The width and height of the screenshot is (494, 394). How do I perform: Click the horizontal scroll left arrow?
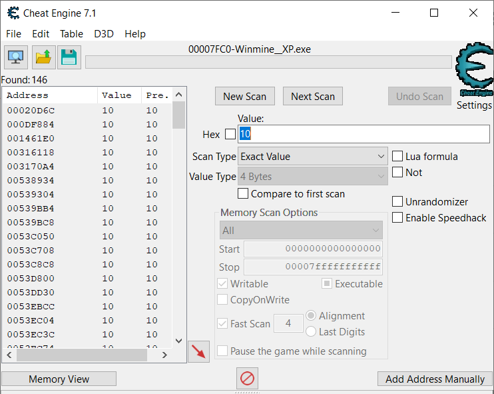(x=9, y=355)
